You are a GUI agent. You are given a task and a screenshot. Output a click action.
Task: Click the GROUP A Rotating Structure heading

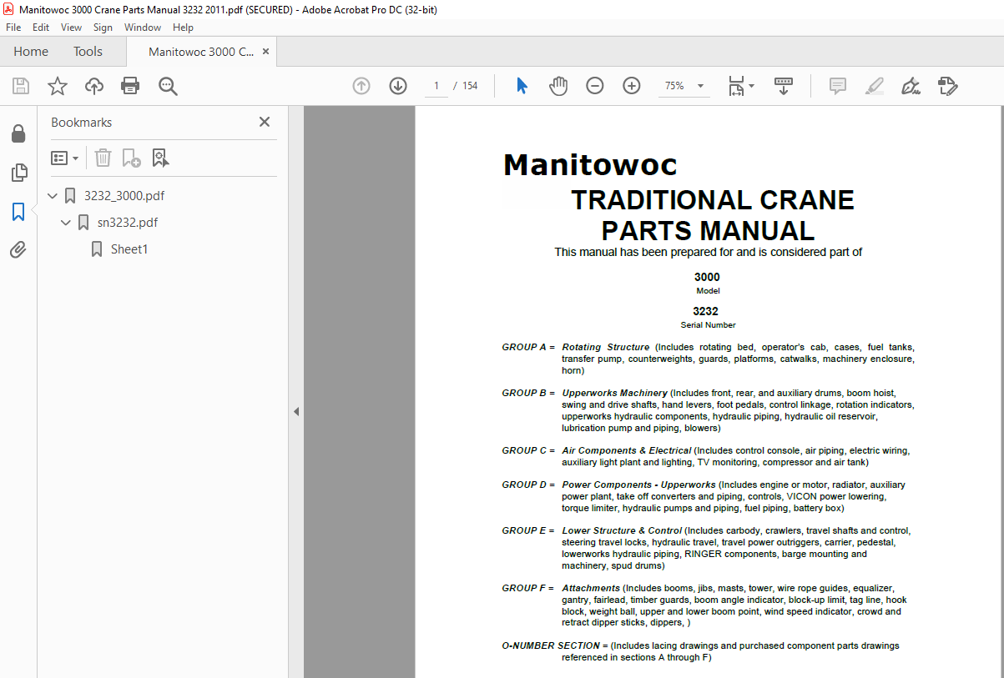pyautogui.click(x=576, y=347)
